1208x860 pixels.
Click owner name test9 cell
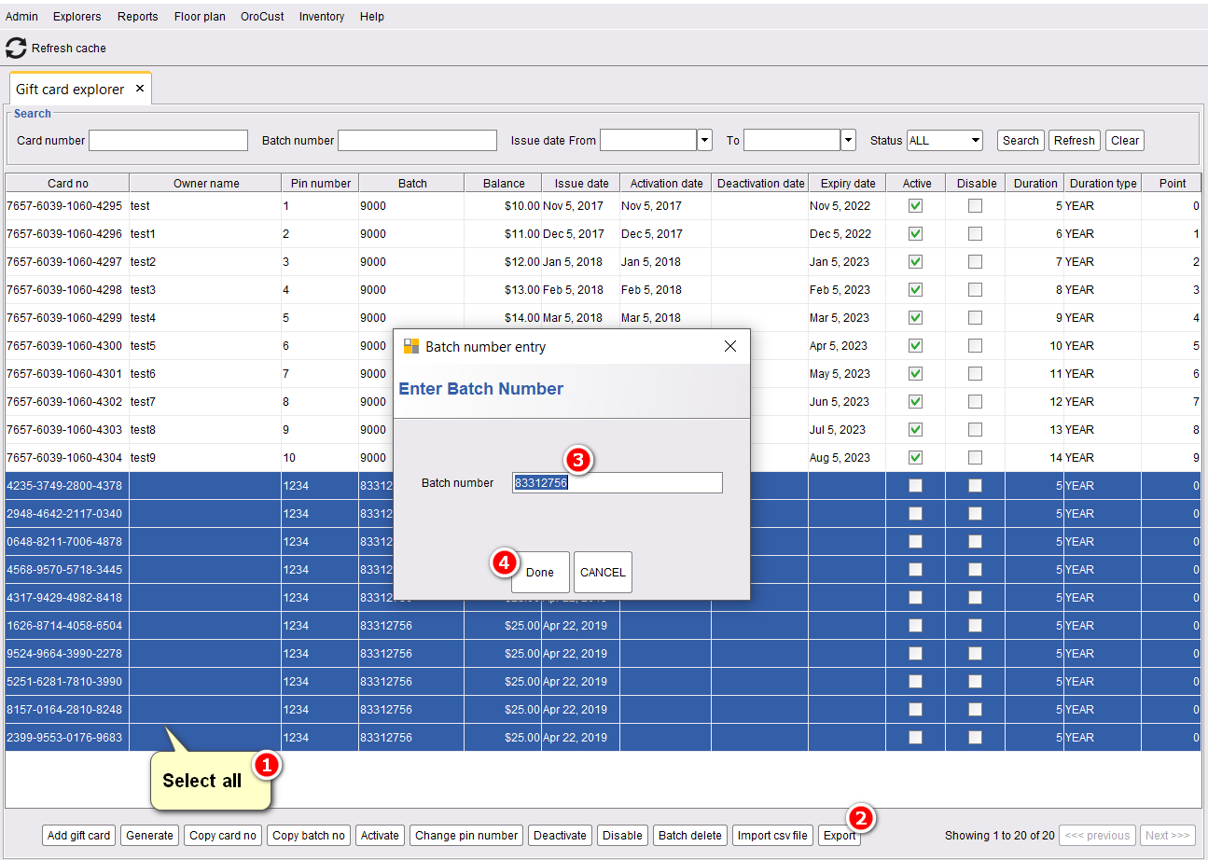pos(205,458)
